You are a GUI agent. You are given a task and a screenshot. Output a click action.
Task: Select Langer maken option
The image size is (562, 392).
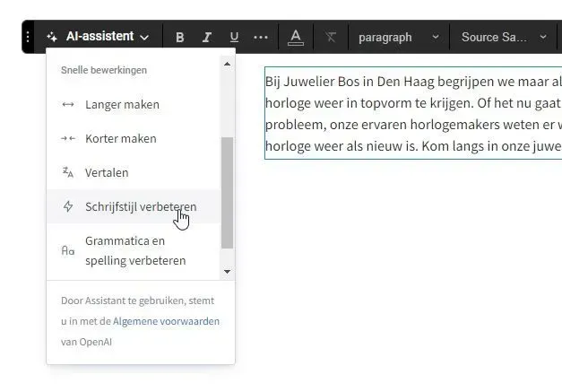tap(134, 104)
